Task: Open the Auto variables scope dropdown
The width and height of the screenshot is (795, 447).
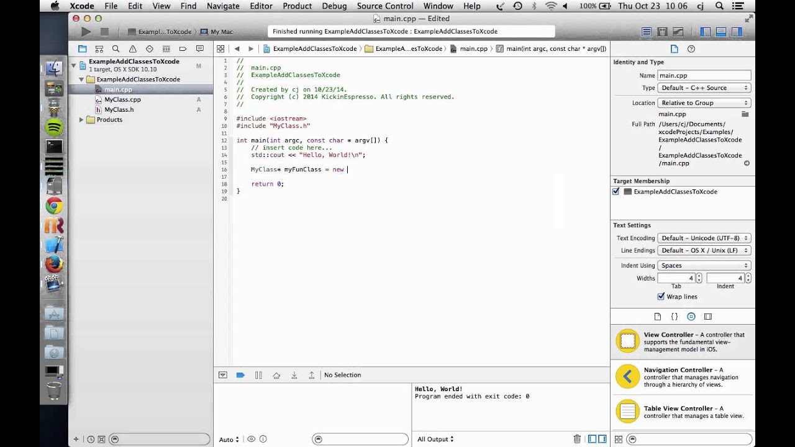Action: (x=229, y=440)
